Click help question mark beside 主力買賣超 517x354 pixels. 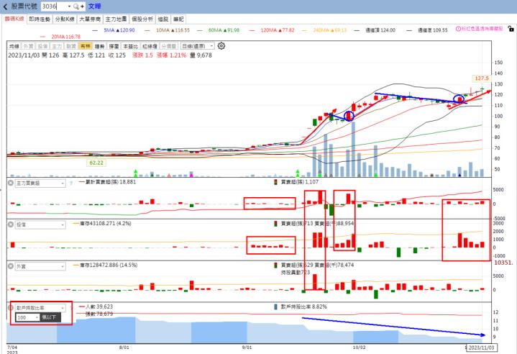(71, 183)
